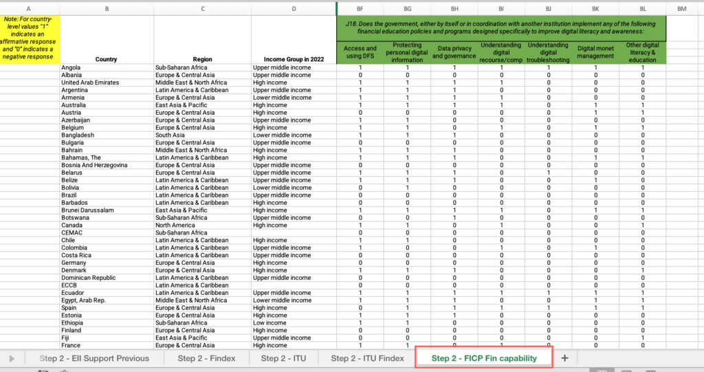Select the Argentina cell
Screen dimensions: 704x372
tap(107, 90)
